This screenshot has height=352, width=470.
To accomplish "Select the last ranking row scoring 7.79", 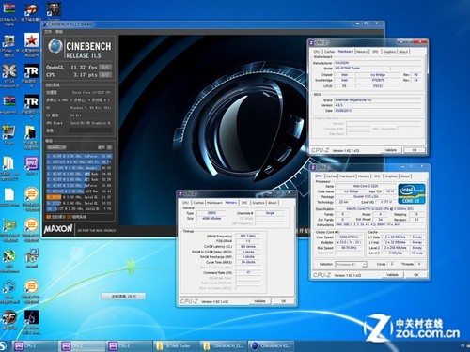I will tap(79, 208).
